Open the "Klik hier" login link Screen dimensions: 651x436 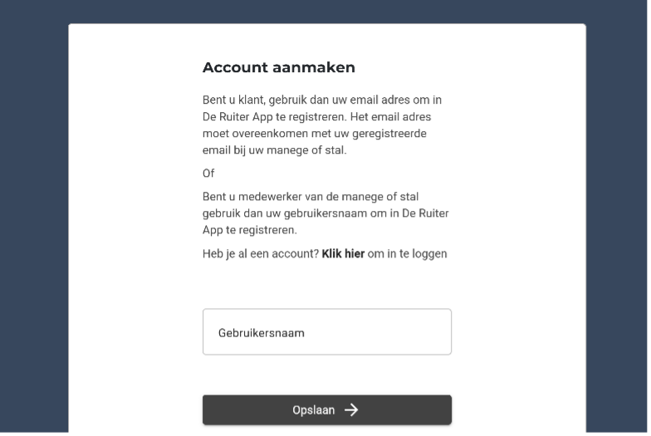tap(343, 254)
